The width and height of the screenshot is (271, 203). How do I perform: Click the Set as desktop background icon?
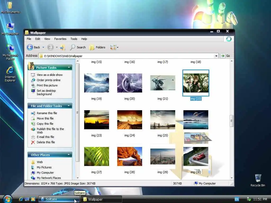(x=33, y=91)
